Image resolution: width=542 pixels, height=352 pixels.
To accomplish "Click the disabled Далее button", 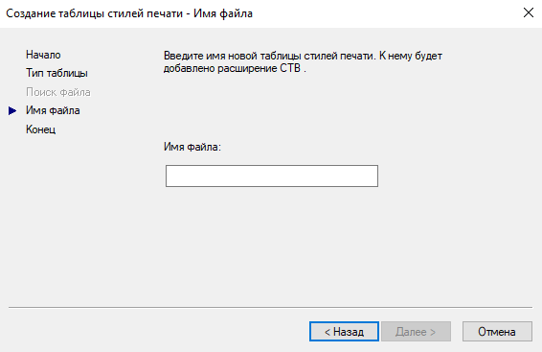I will tap(416, 332).
